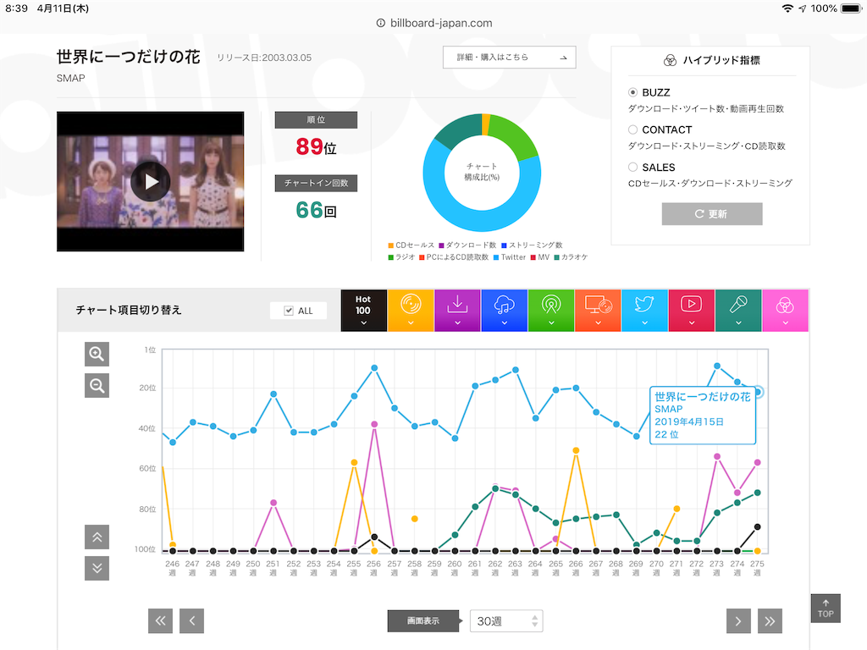This screenshot has width=867, height=650.
Task: Click the billboard-japan.com address bar
Action: click(x=434, y=23)
